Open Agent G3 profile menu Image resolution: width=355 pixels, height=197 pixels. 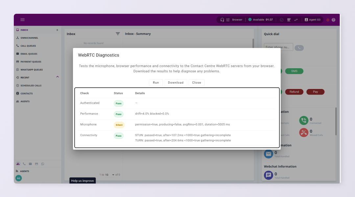click(312, 20)
